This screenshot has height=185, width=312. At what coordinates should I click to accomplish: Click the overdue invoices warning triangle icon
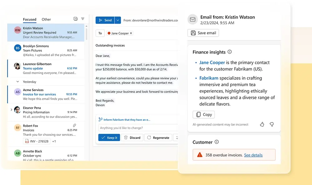[200, 155]
